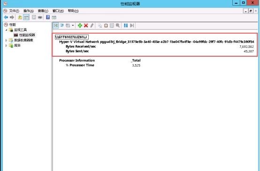Viewport: 260px width, 171px height.
Task: Open properties page icon in main toolbar
Action: [34, 17]
